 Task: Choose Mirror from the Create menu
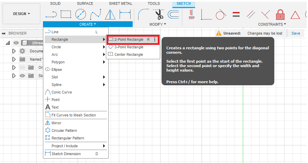click(x=76, y=123)
